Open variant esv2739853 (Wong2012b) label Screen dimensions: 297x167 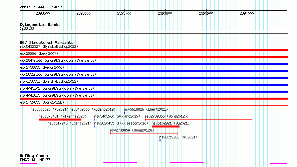click(x=42, y=102)
